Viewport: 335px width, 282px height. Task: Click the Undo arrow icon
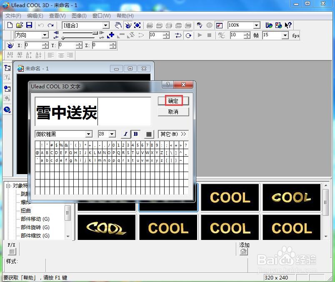(x=41, y=25)
